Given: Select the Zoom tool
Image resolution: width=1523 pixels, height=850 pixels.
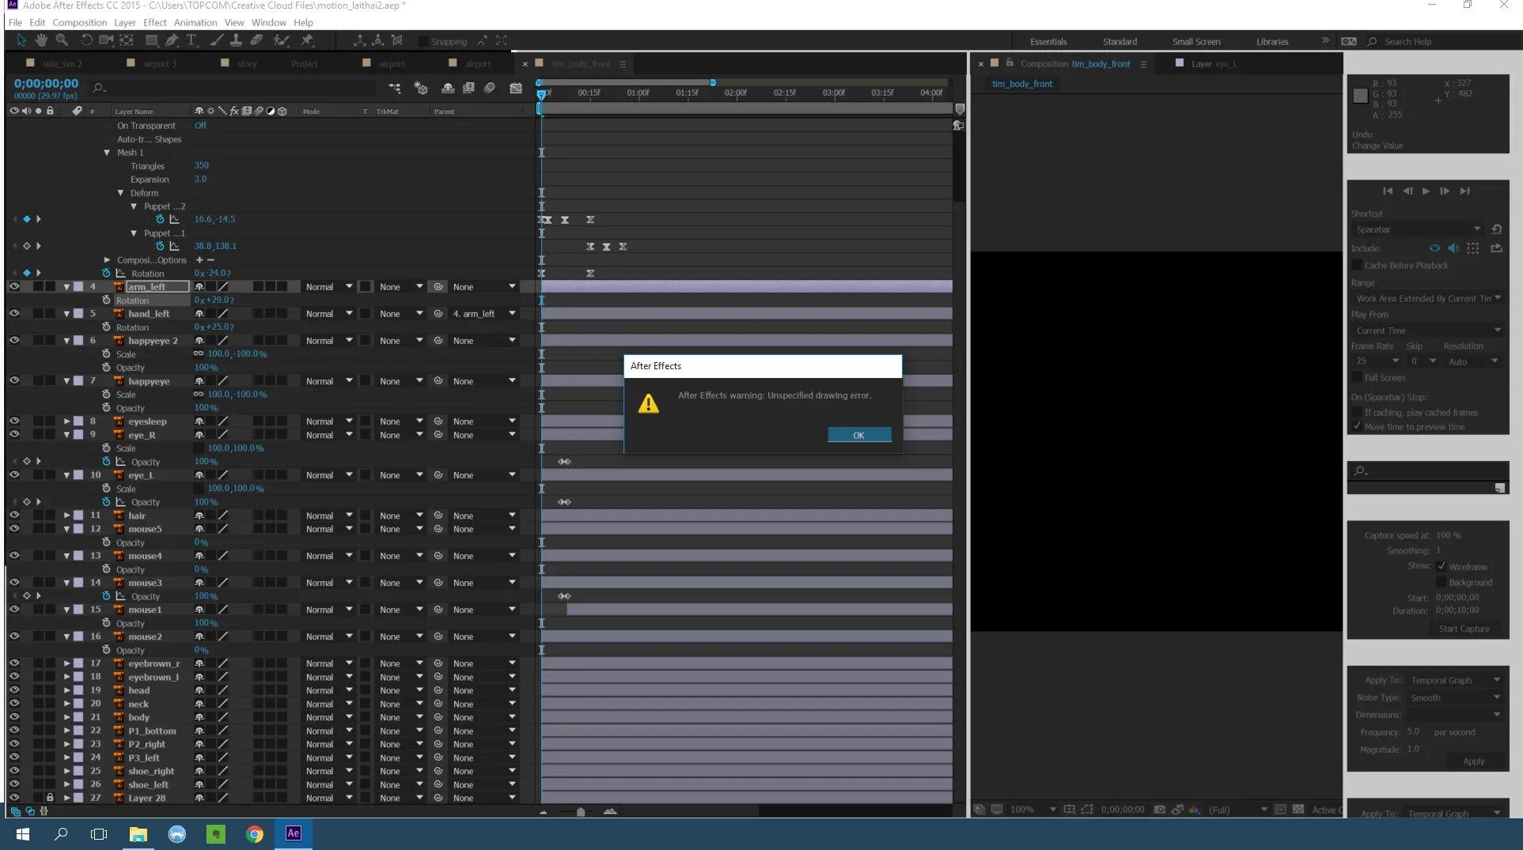Looking at the screenshot, I should coord(63,40).
